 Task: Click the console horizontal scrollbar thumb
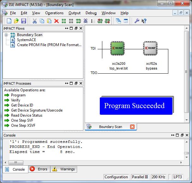pyautogui.click(x=16, y=162)
